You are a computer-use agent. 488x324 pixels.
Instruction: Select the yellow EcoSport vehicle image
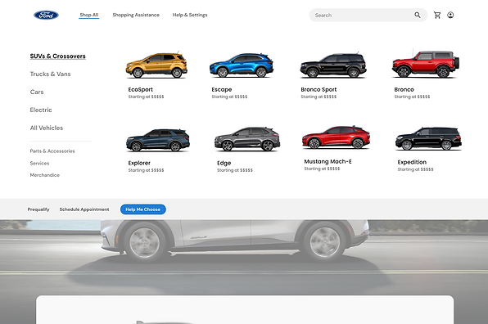(x=156, y=65)
